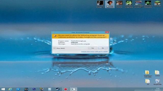The height and width of the screenshot is (91, 163).
Task: Select the highlighted Wolf Among Us shortcut
Action: click(x=110, y=4)
